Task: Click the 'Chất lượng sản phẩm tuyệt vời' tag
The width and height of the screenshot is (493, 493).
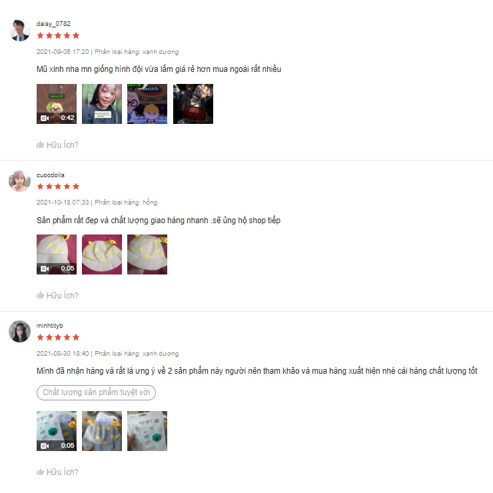Action: pyautogui.click(x=96, y=392)
